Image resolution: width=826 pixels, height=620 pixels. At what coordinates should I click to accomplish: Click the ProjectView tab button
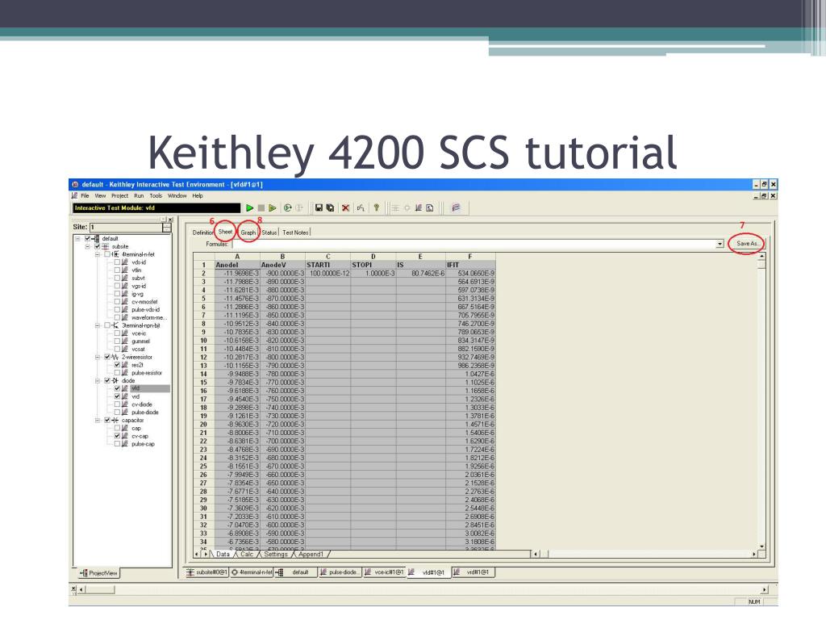(x=99, y=573)
